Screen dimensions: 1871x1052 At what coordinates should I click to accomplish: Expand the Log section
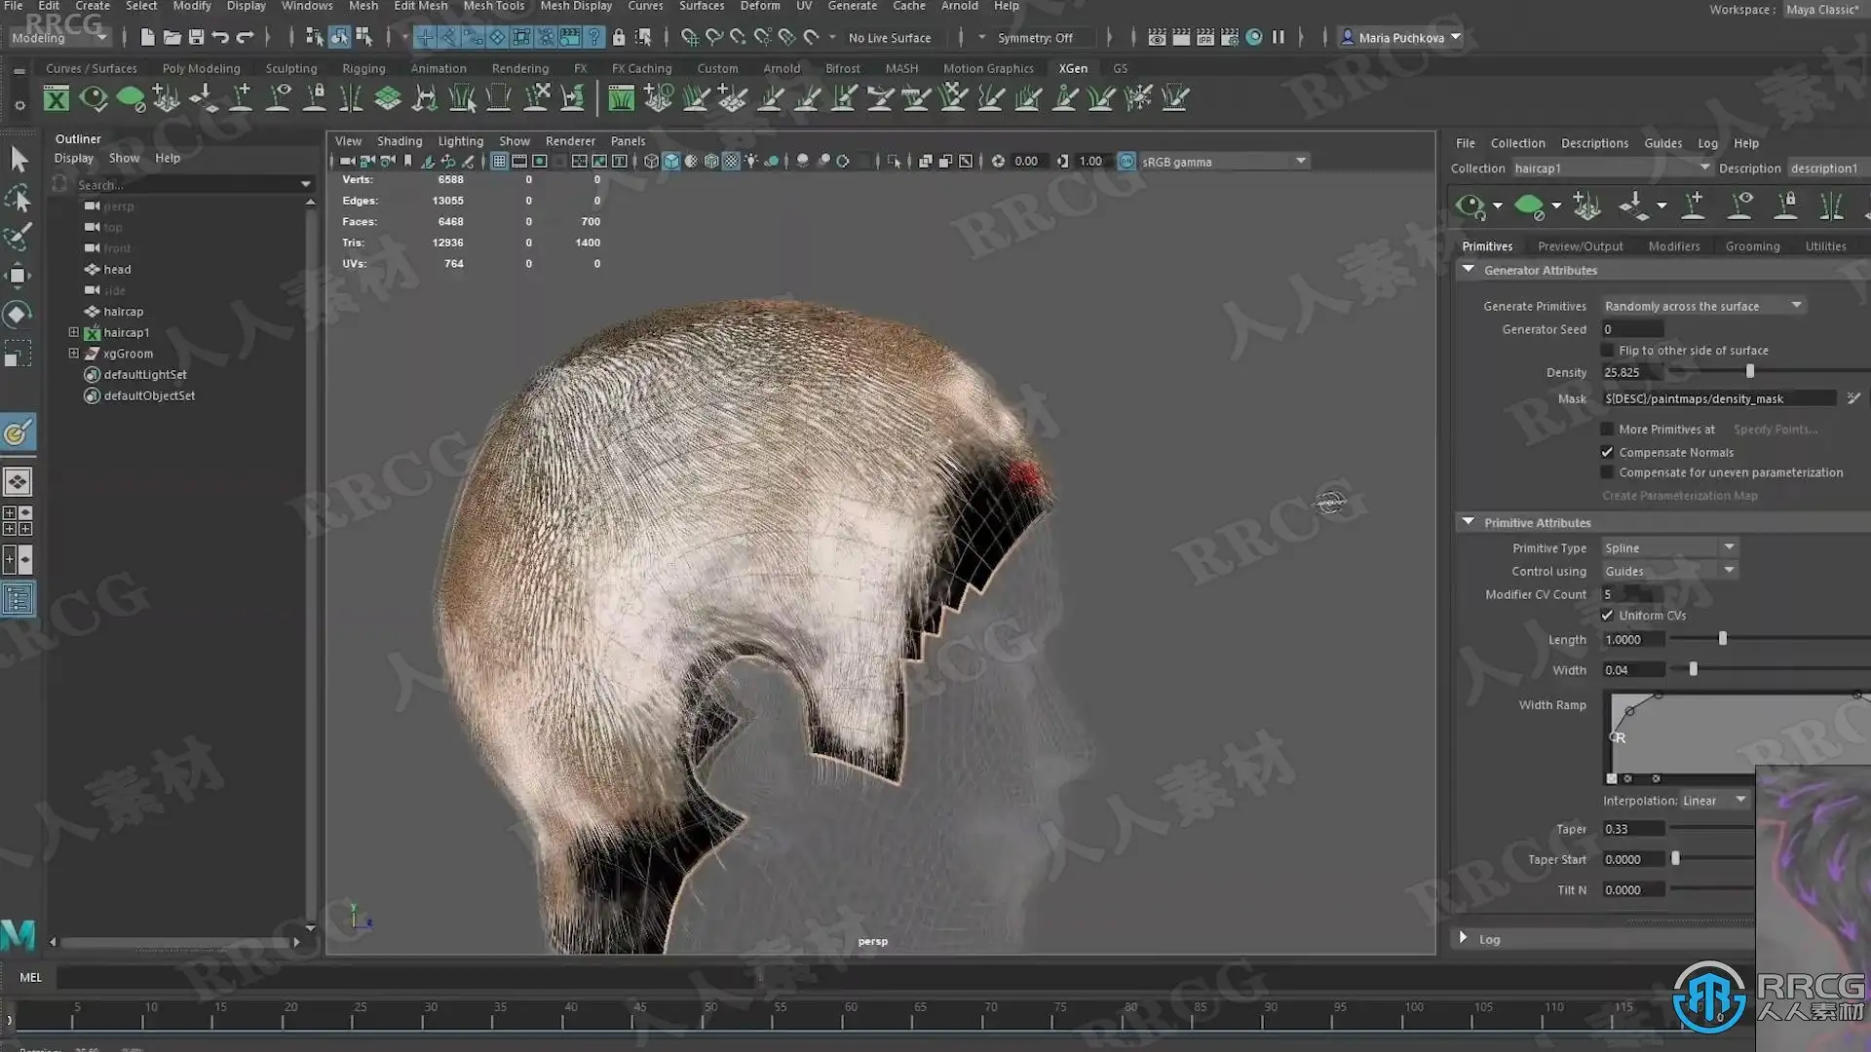1464,938
